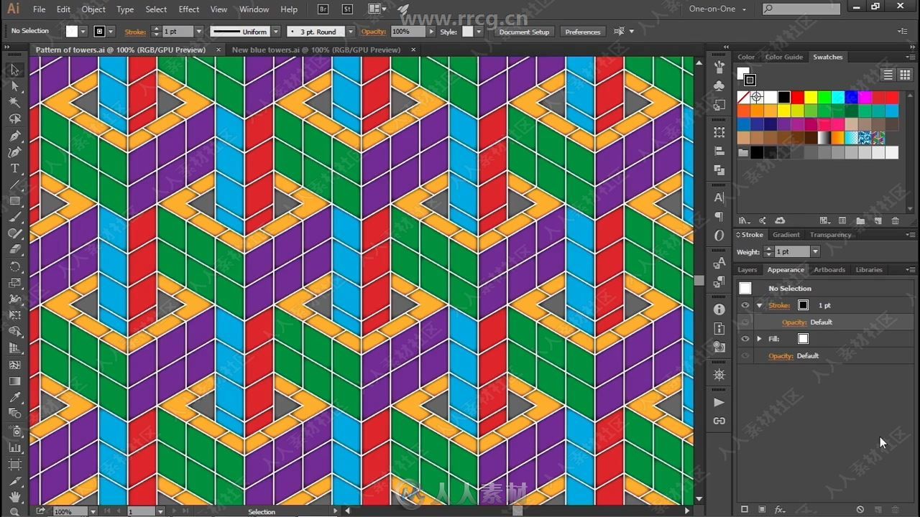Select the Artboard tool
The height and width of the screenshot is (517, 920).
(x=15, y=463)
